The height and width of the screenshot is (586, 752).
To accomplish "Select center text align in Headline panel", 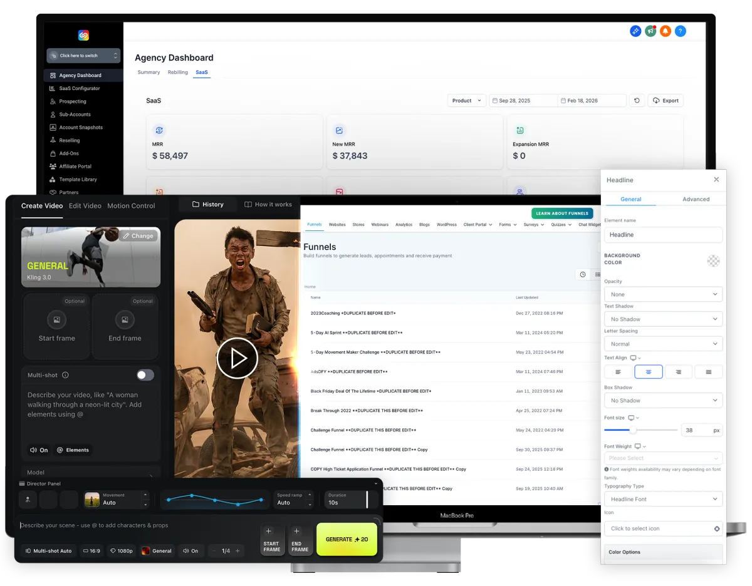I will 649,372.
